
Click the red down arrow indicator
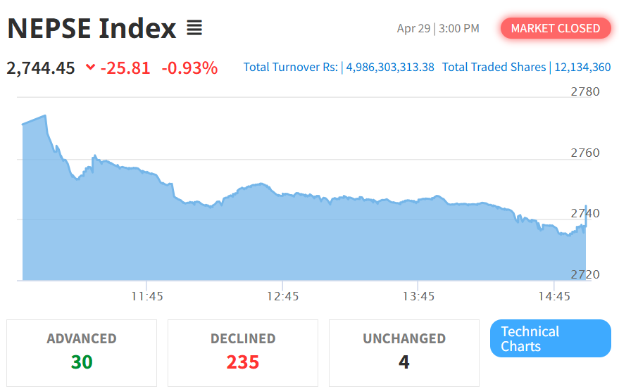(x=89, y=68)
